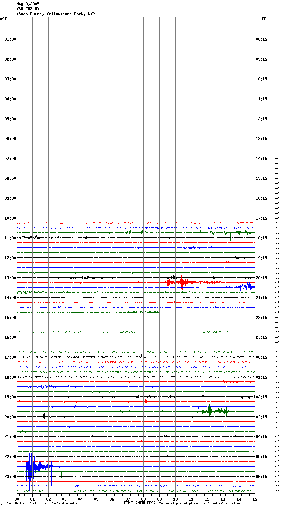The height and width of the screenshot is (508, 281).
Task: Click the 08:15 UTC time label
Action: click(261, 39)
